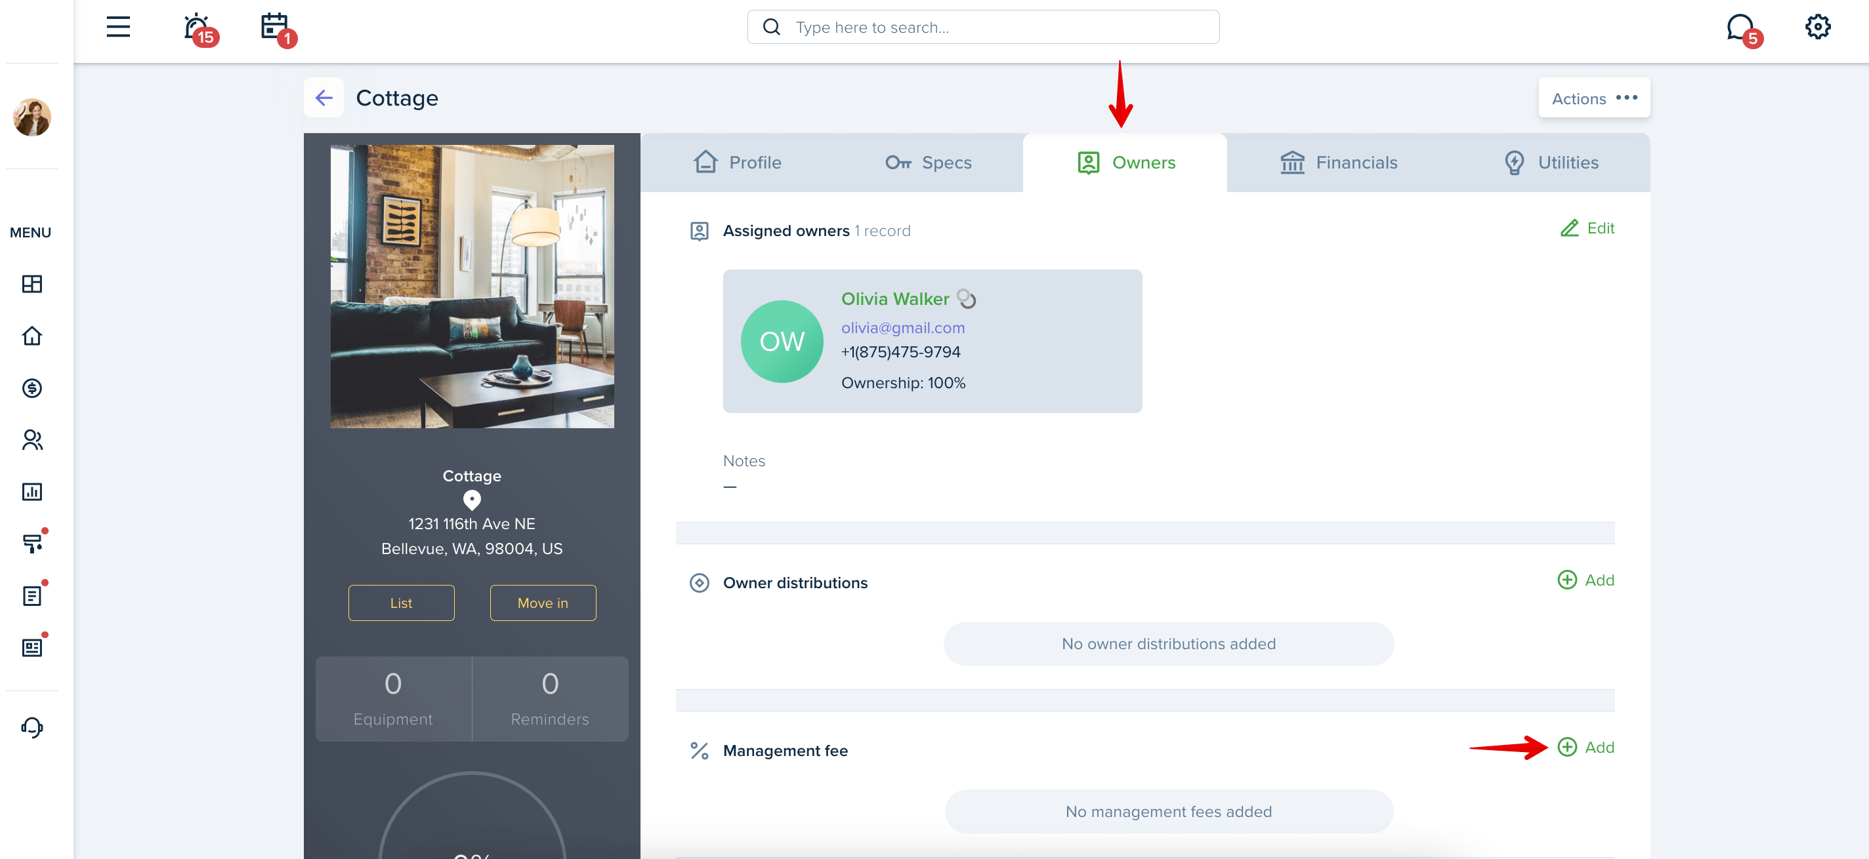Click the olivia@gmail.com email link
The width and height of the screenshot is (1869, 859).
coord(902,328)
